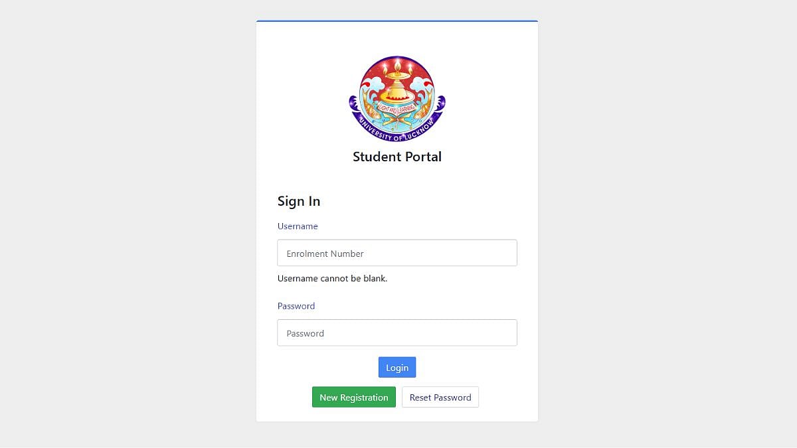Select the Username label
The image size is (797, 448).
click(x=298, y=226)
